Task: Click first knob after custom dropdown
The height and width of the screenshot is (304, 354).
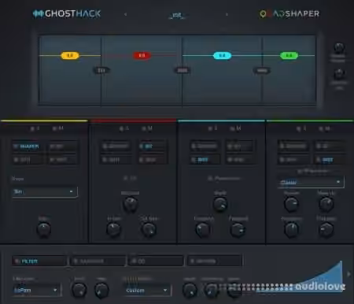Action: click(190, 290)
